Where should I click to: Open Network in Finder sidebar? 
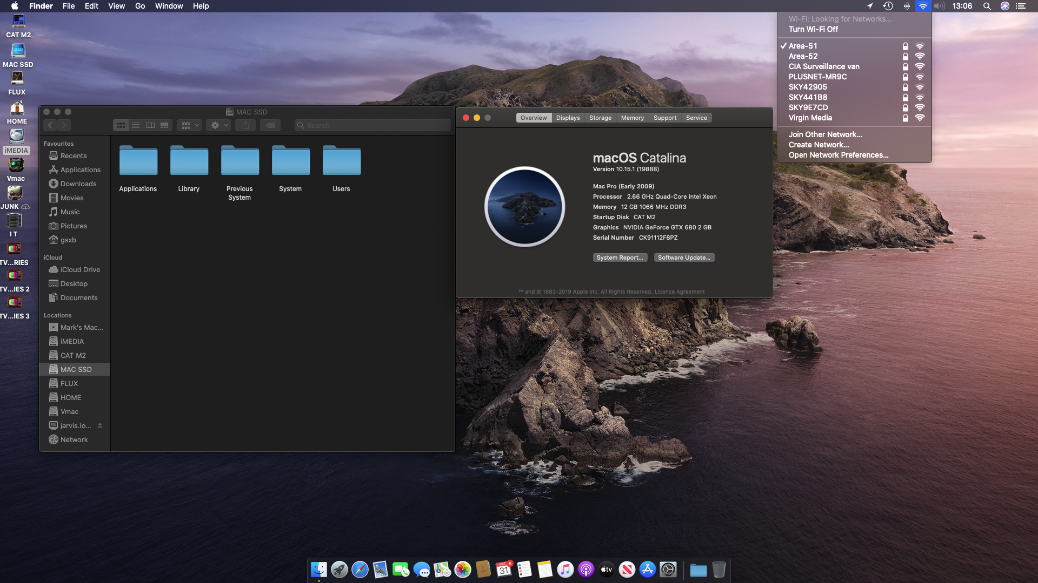coord(75,439)
